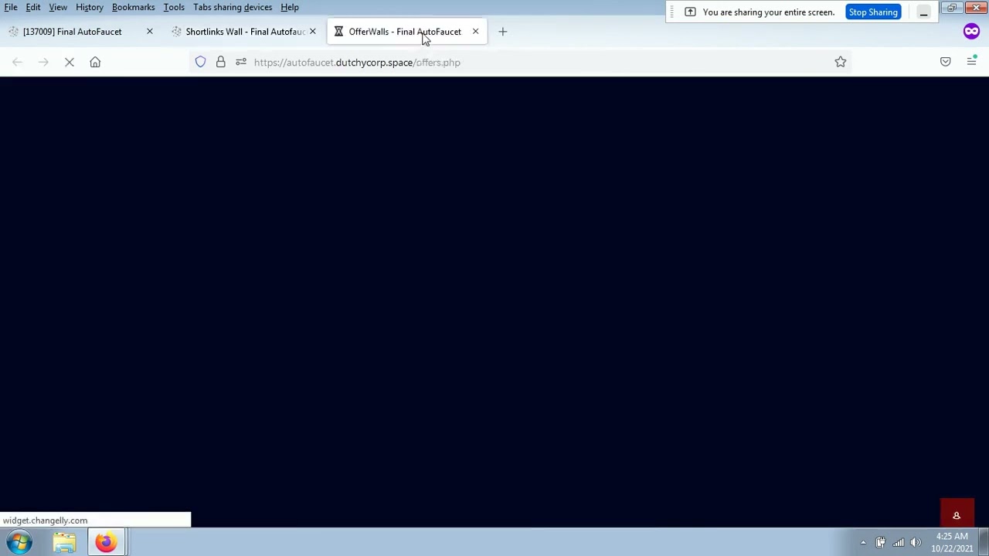Open network signal icon in tray
This screenshot has width=989, height=556.
[898, 542]
